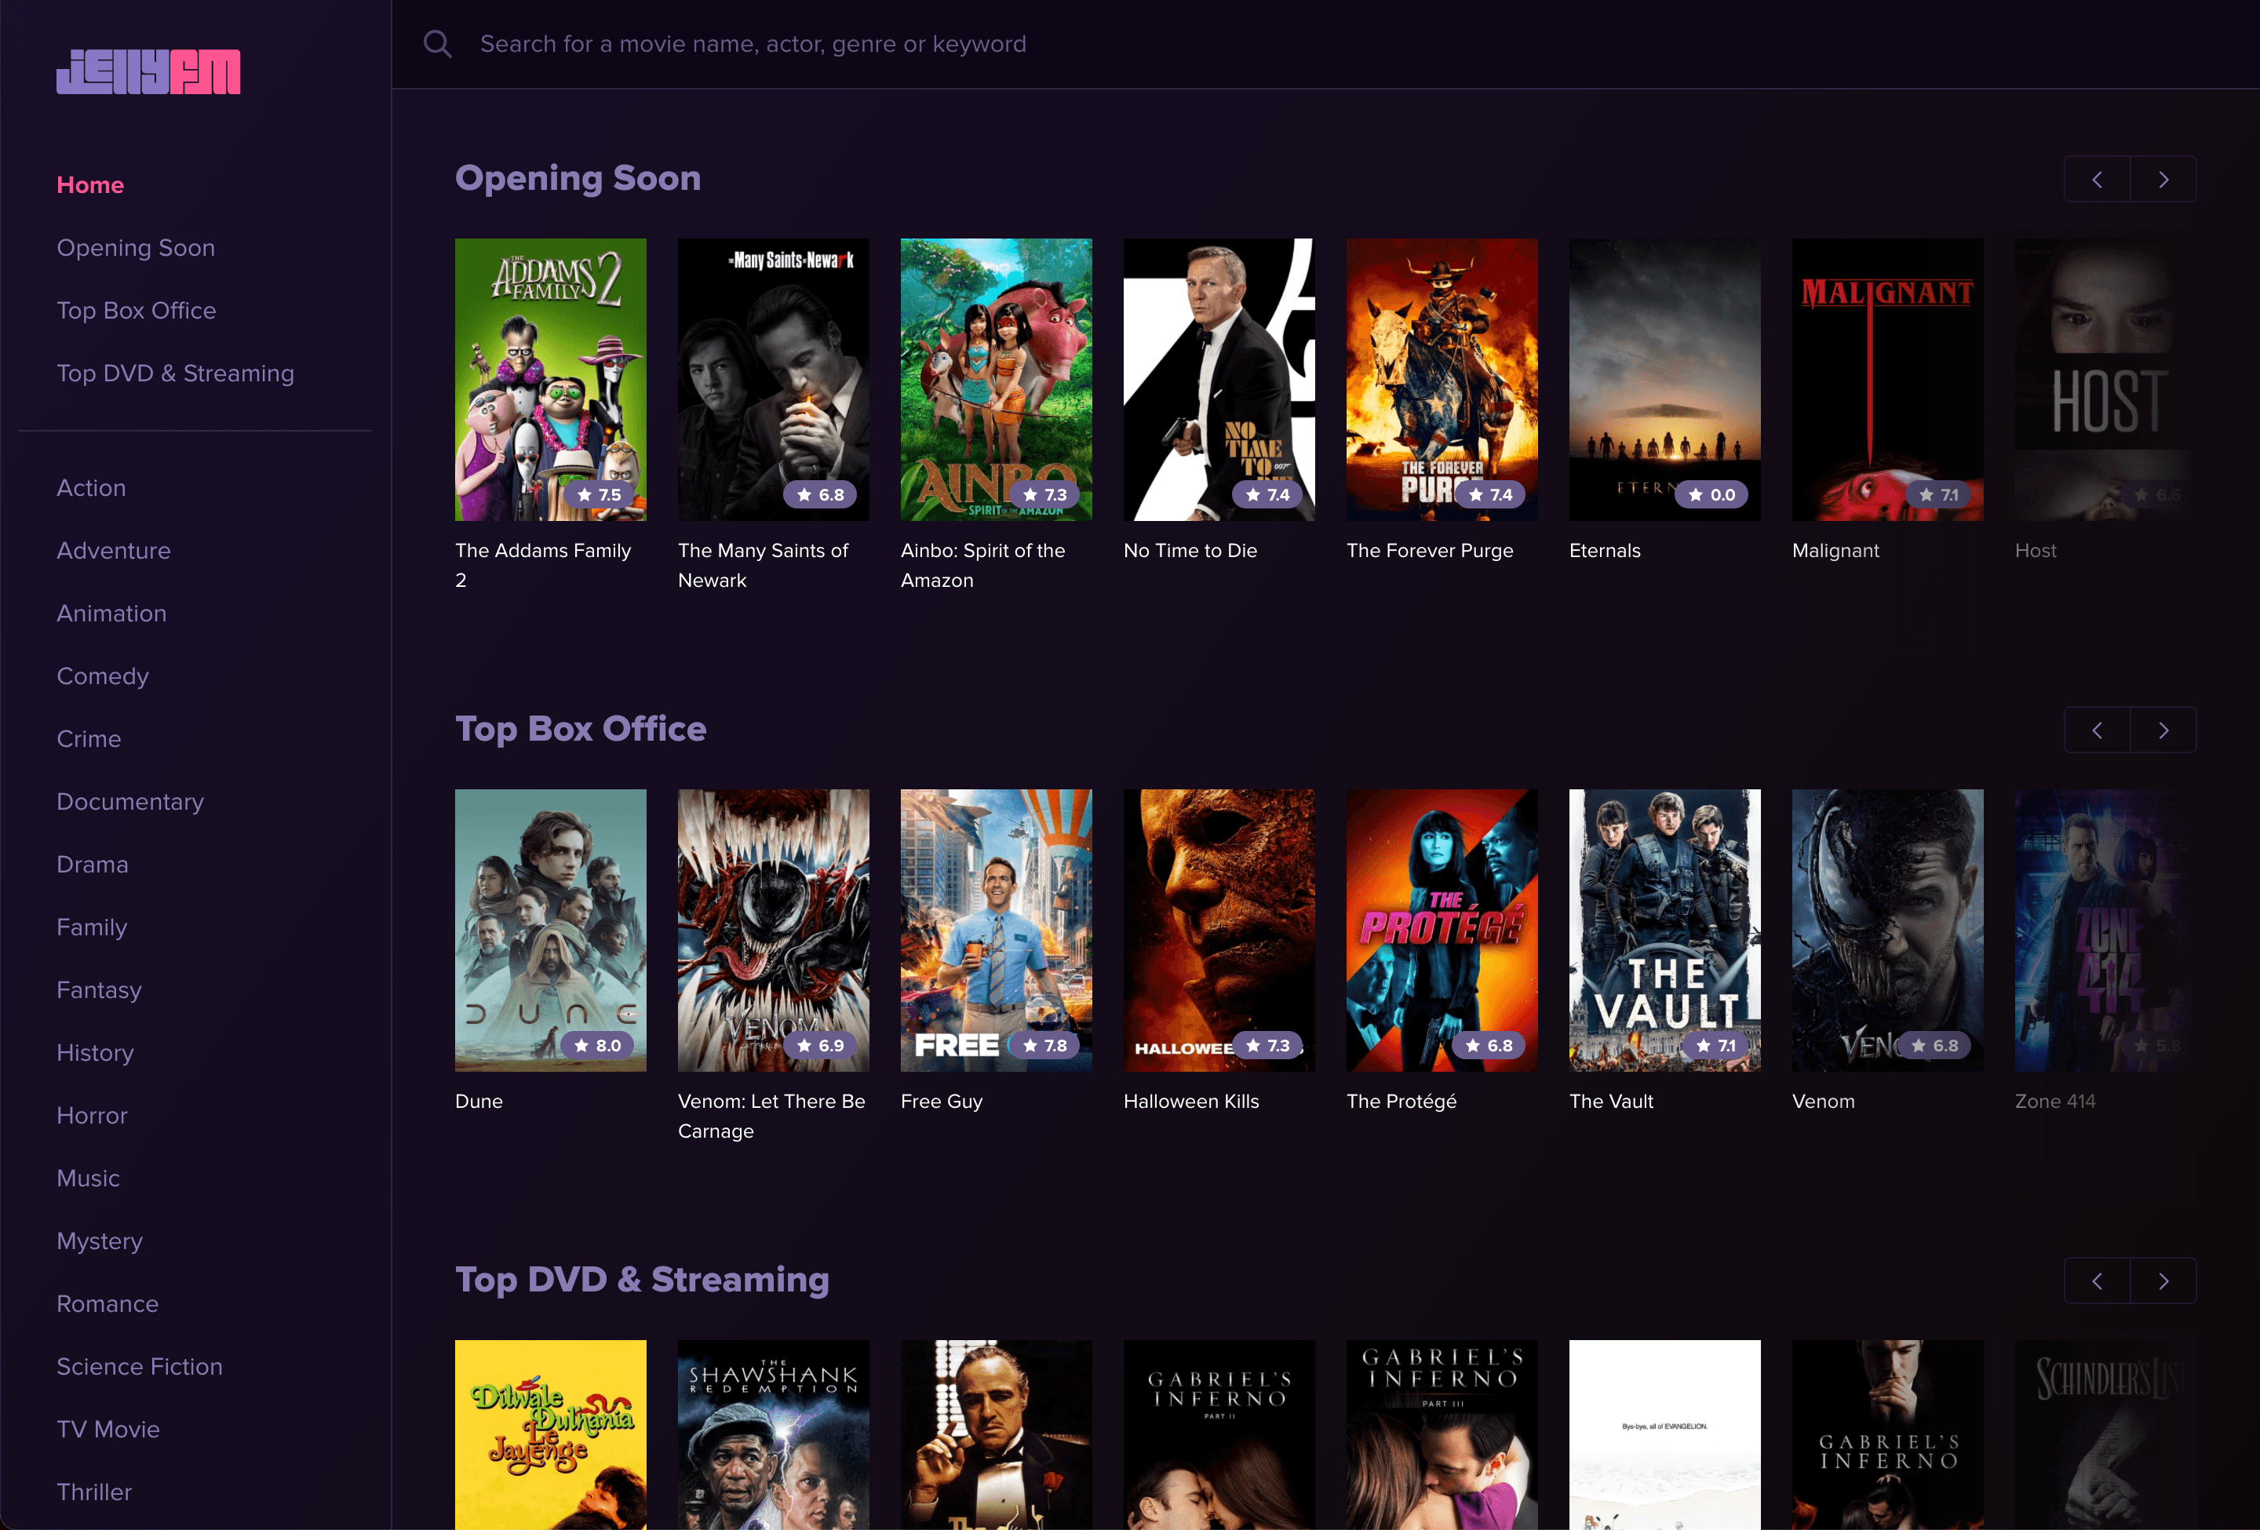The height and width of the screenshot is (1530, 2260).
Task: Open The Many Saints of Newark poster
Action: click(x=773, y=379)
